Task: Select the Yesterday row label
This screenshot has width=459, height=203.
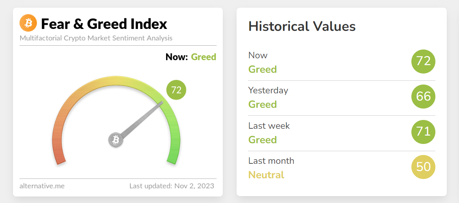Action: 268,90
